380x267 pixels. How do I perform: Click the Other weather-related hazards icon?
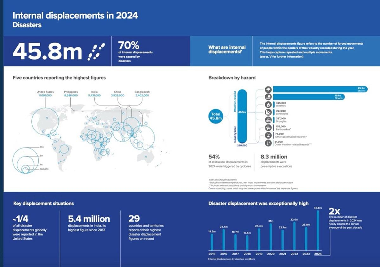pyautogui.click(x=269, y=143)
